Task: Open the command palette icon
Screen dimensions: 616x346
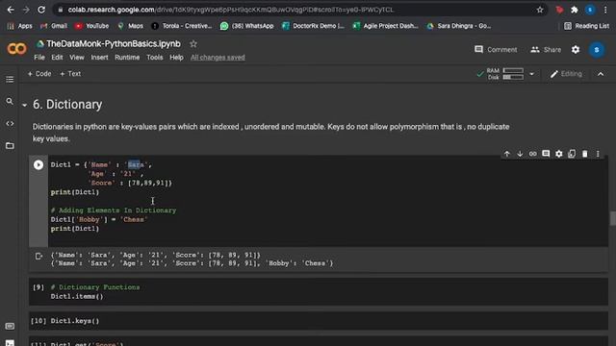Action: point(10,327)
